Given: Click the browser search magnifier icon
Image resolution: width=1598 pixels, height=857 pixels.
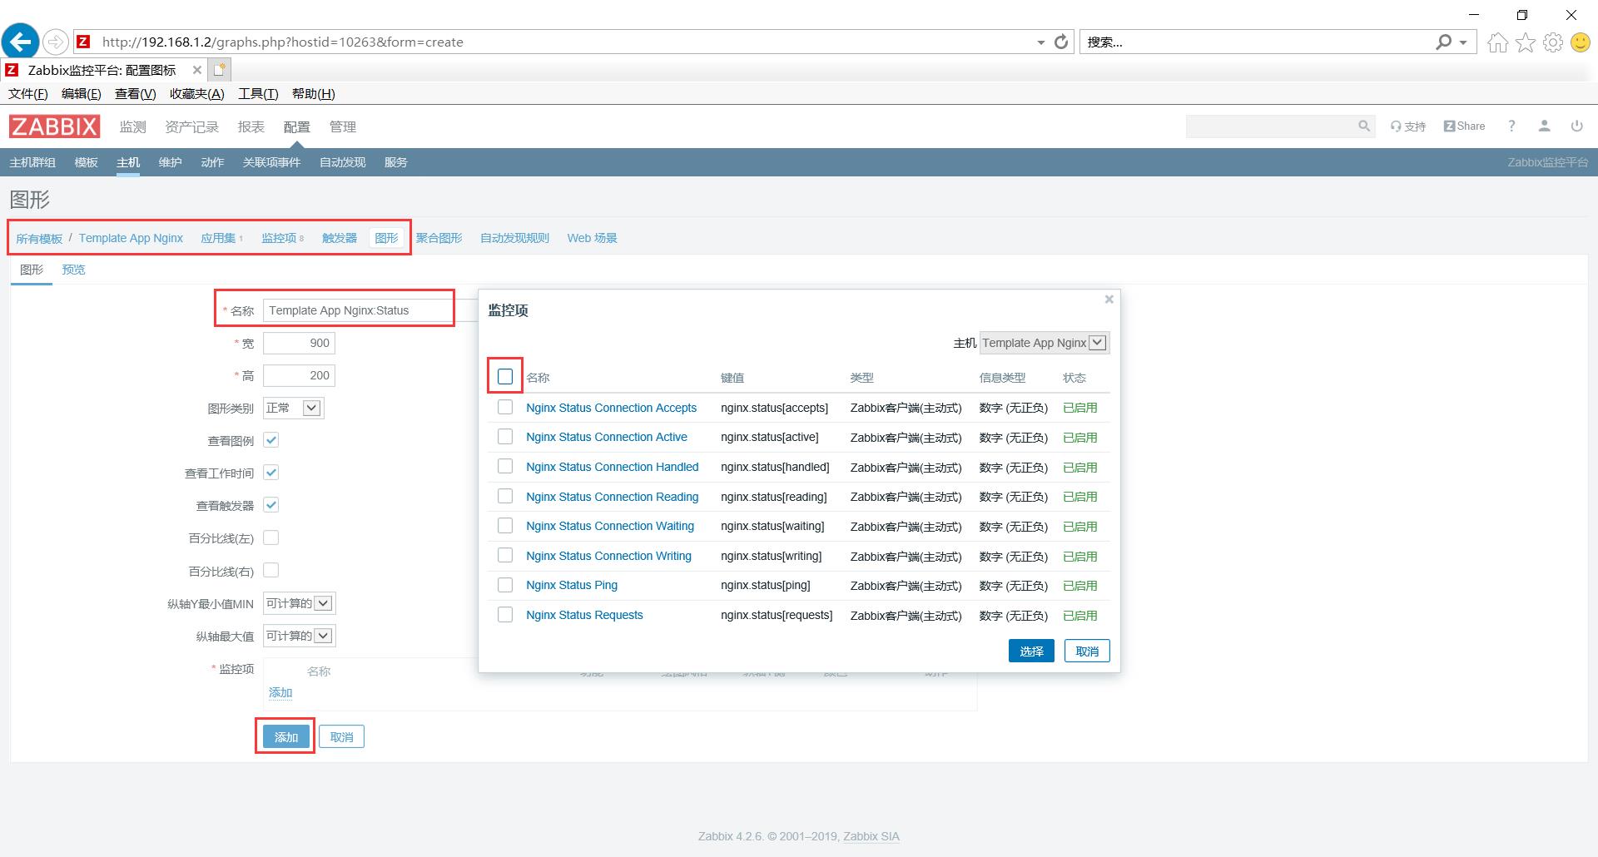Looking at the screenshot, I should click(1443, 42).
